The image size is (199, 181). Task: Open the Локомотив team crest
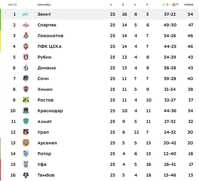coord(26,36)
